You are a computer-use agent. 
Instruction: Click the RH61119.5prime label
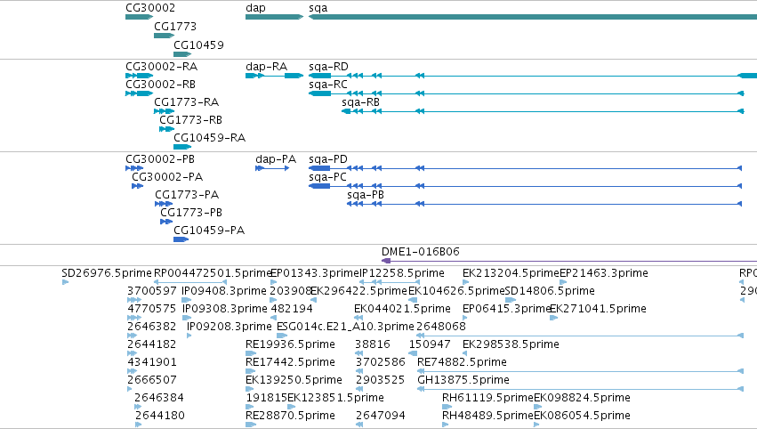[488, 398]
